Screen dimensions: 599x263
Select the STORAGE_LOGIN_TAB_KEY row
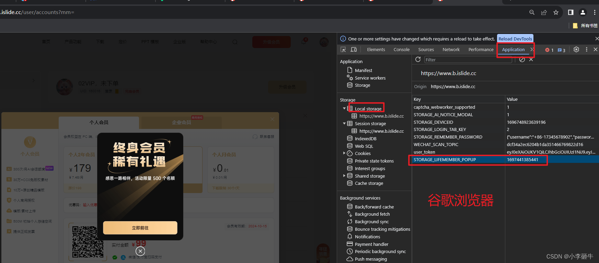coord(505,129)
